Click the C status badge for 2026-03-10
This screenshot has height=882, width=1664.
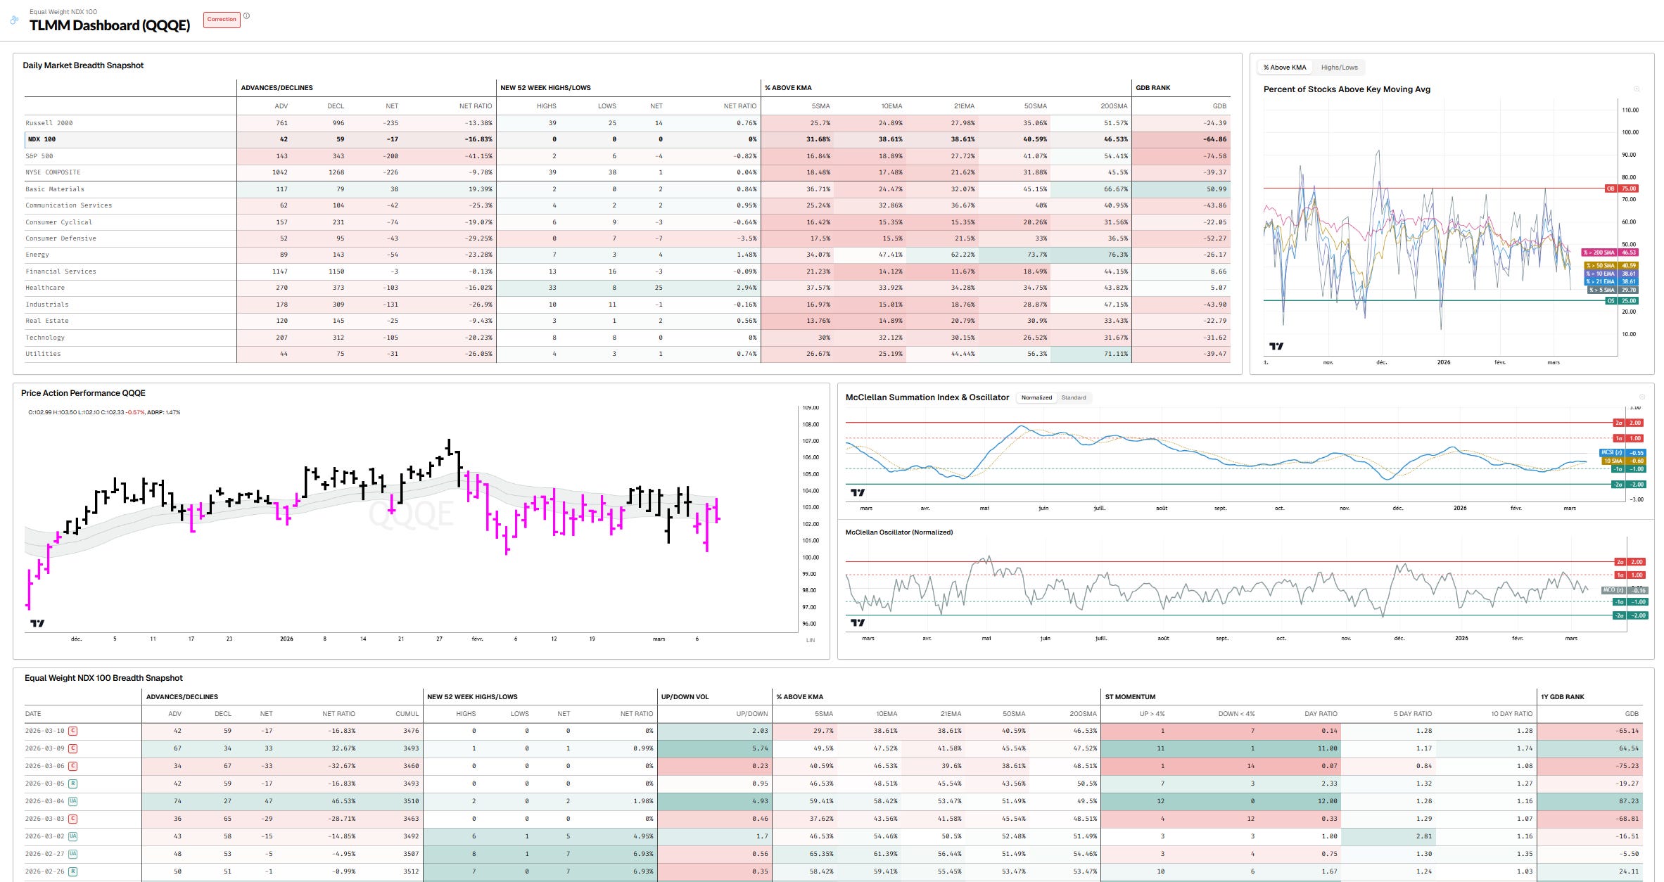[73, 731]
